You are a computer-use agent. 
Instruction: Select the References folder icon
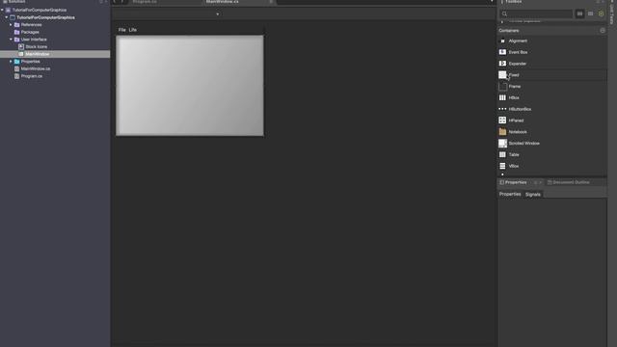point(17,25)
